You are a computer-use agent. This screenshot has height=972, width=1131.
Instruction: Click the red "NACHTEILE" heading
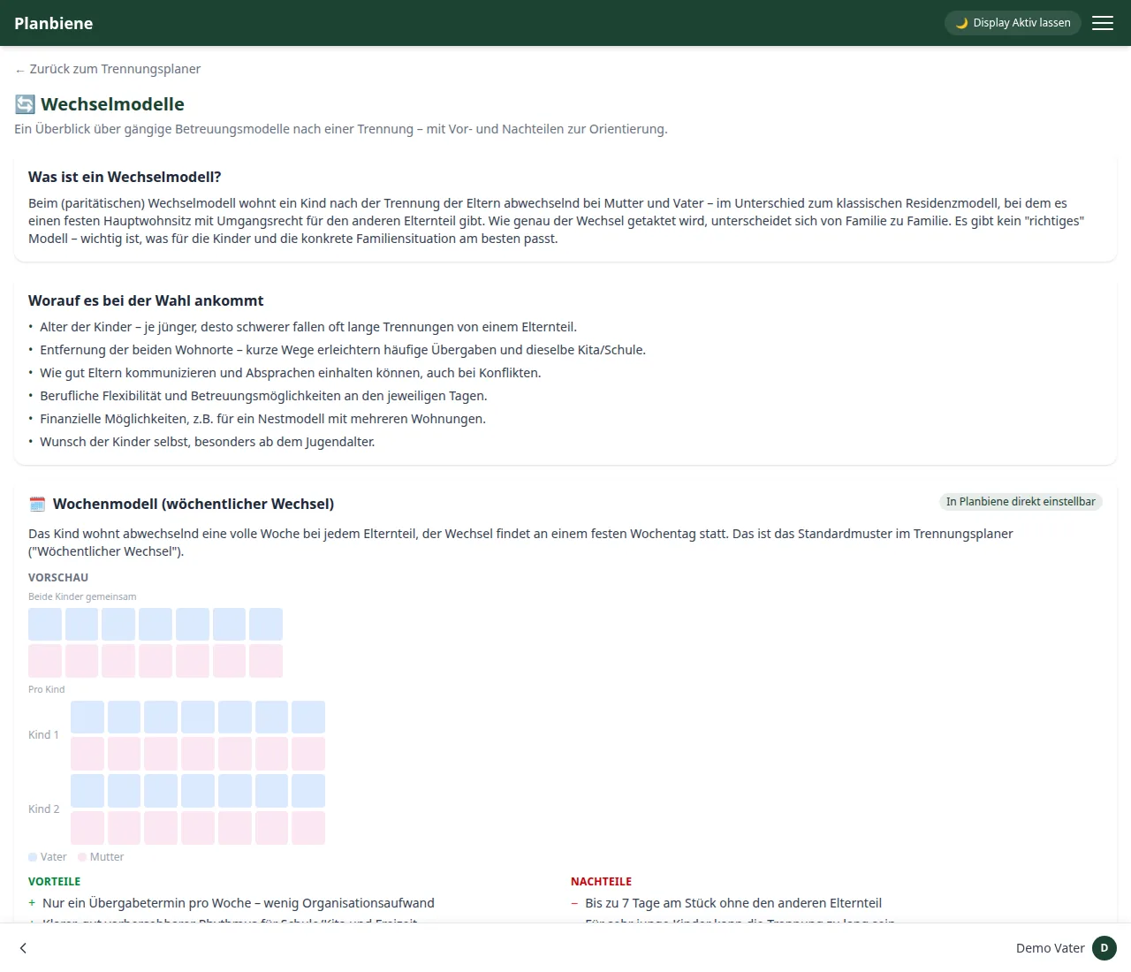click(601, 882)
